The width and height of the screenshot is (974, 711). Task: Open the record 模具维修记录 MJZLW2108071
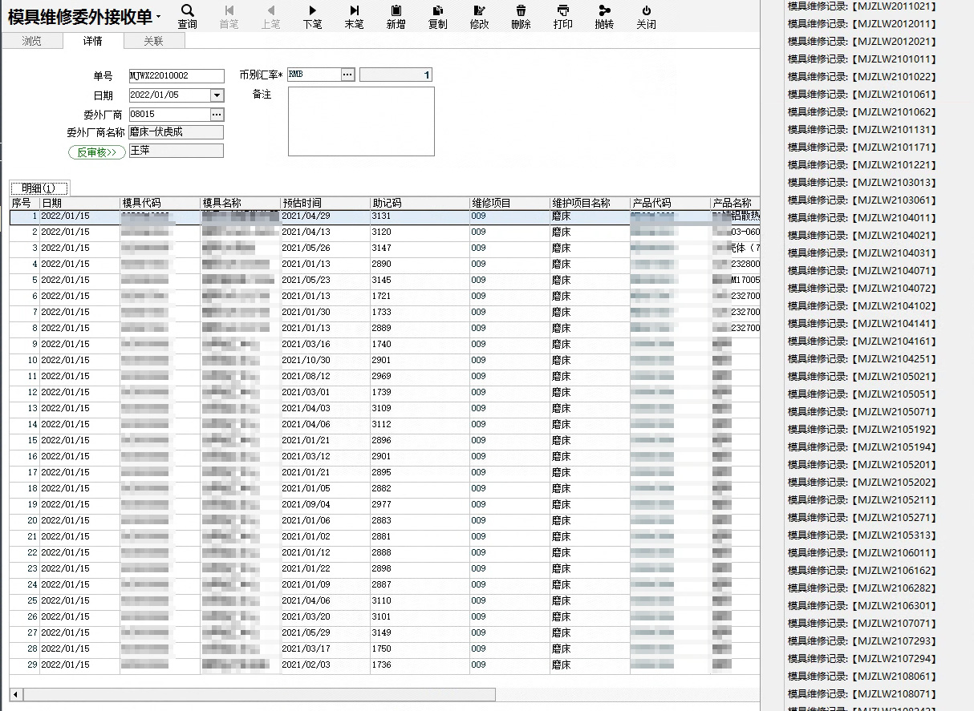click(x=862, y=693)
